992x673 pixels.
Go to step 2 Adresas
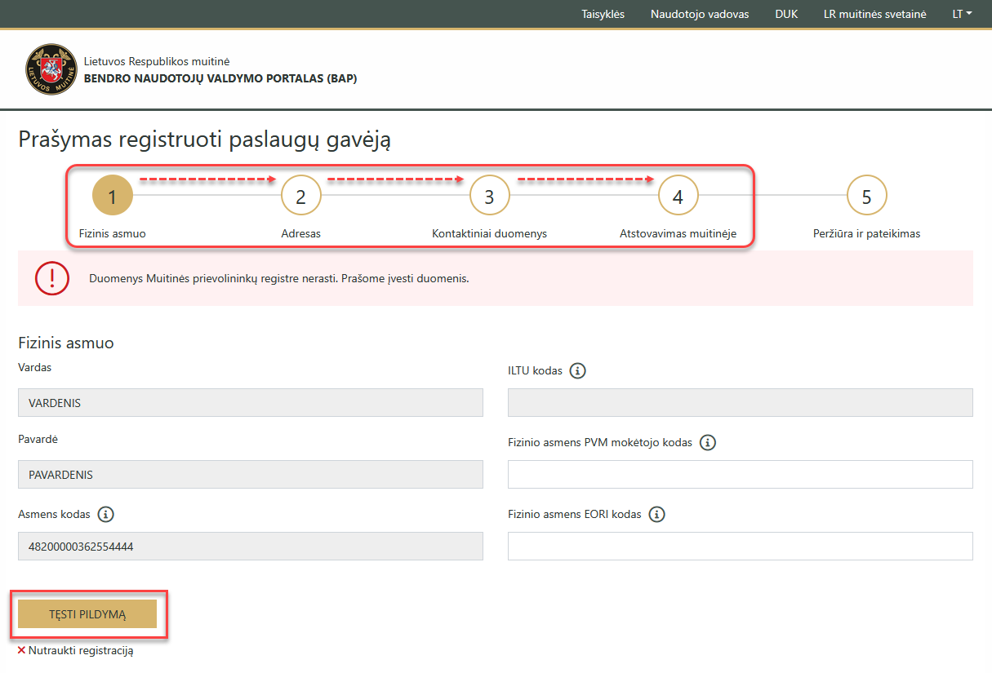click(300, 197)
